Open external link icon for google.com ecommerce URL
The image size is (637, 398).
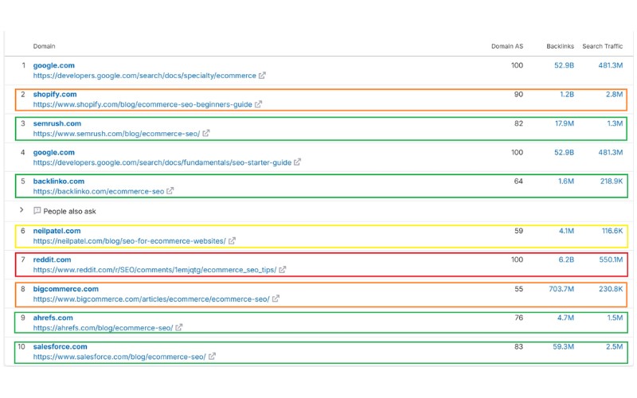pyautogui.click(x=262, y=76)
